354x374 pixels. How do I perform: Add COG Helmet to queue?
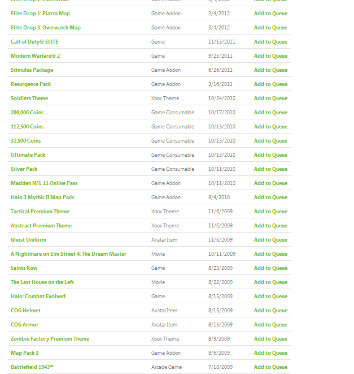[270, 310]
